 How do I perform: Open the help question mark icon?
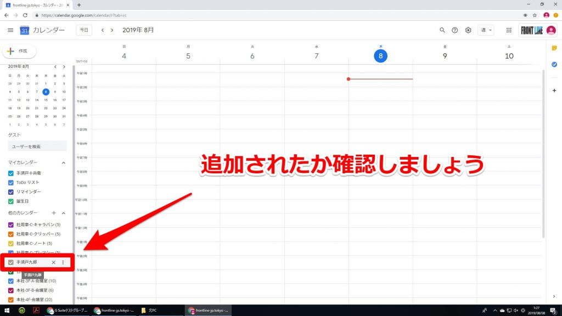point(454,30)
